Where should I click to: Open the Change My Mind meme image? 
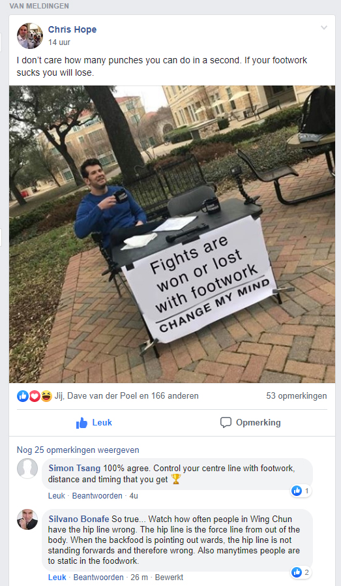[x=172, y=234]
